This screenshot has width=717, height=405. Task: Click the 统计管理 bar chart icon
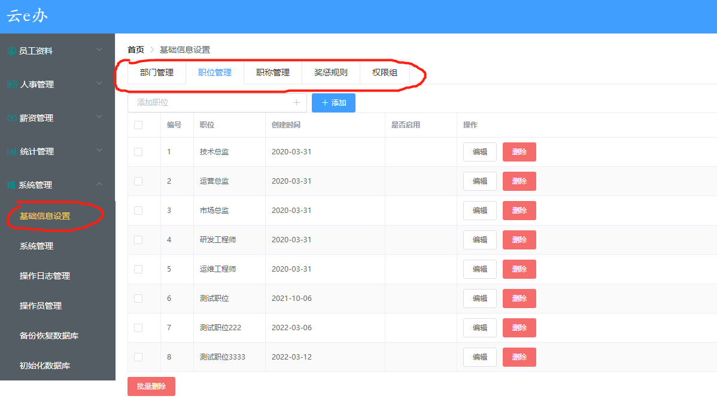click(13, 151)
